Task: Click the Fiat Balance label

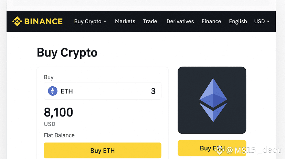Action: tap(59, 135)
